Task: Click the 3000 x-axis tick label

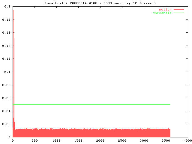Action: tap(144, 140)
